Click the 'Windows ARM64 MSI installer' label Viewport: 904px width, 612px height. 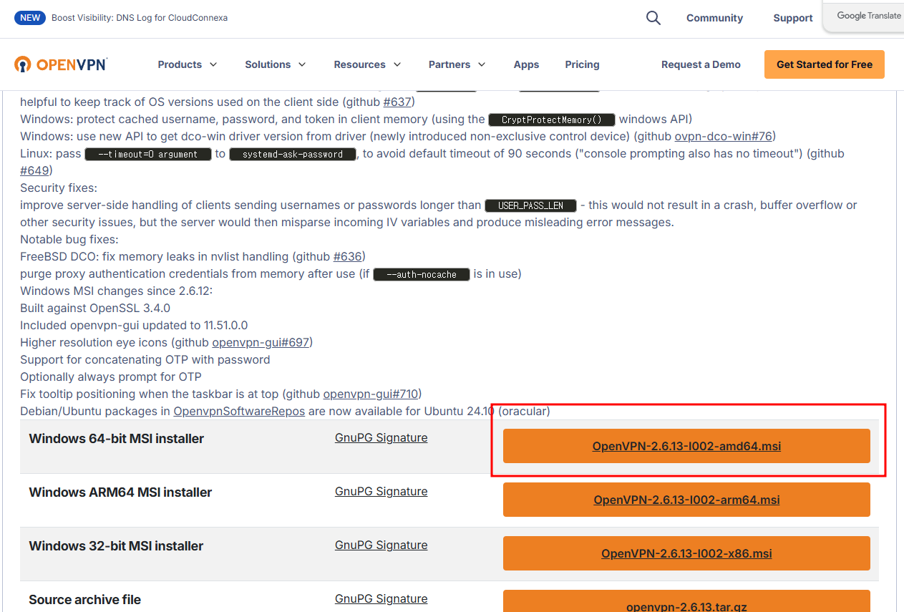pos(120,492)
